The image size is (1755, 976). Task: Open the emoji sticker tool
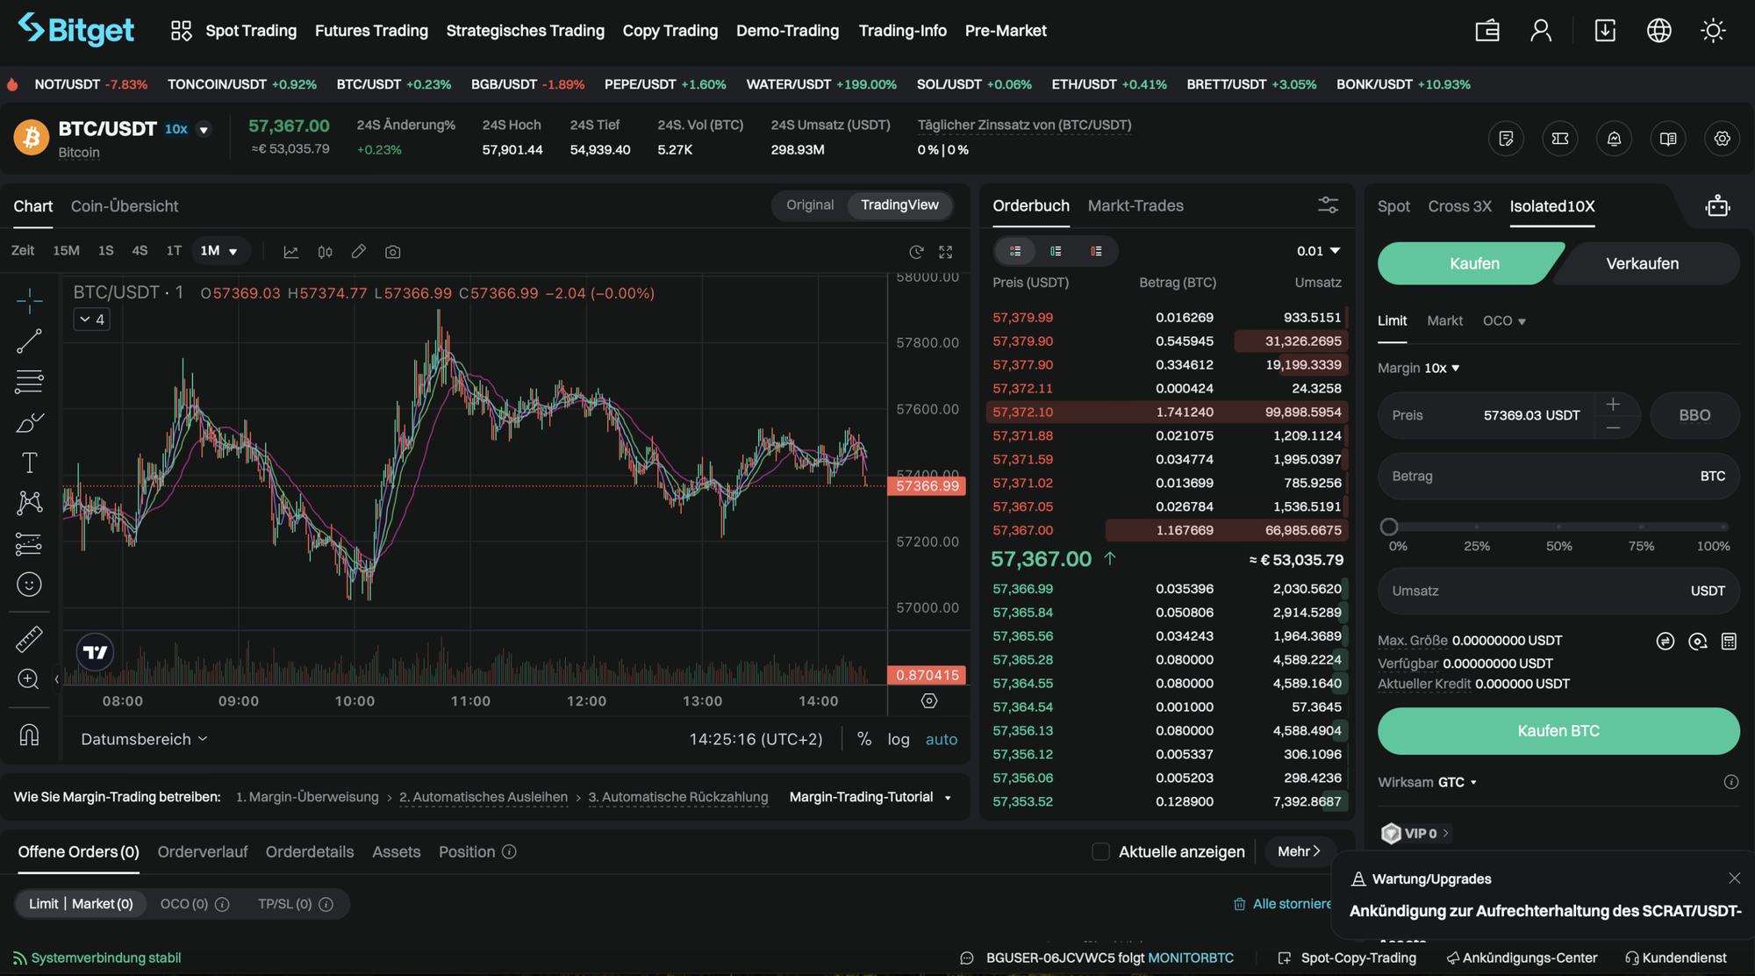(29, 585)
